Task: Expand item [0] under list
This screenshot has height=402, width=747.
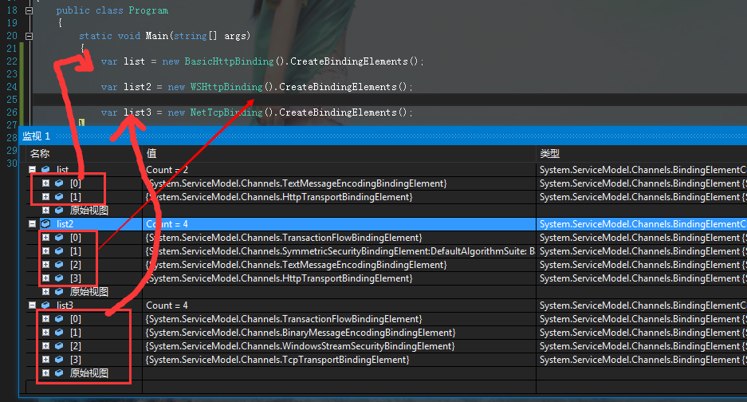Action: [45, 183]
